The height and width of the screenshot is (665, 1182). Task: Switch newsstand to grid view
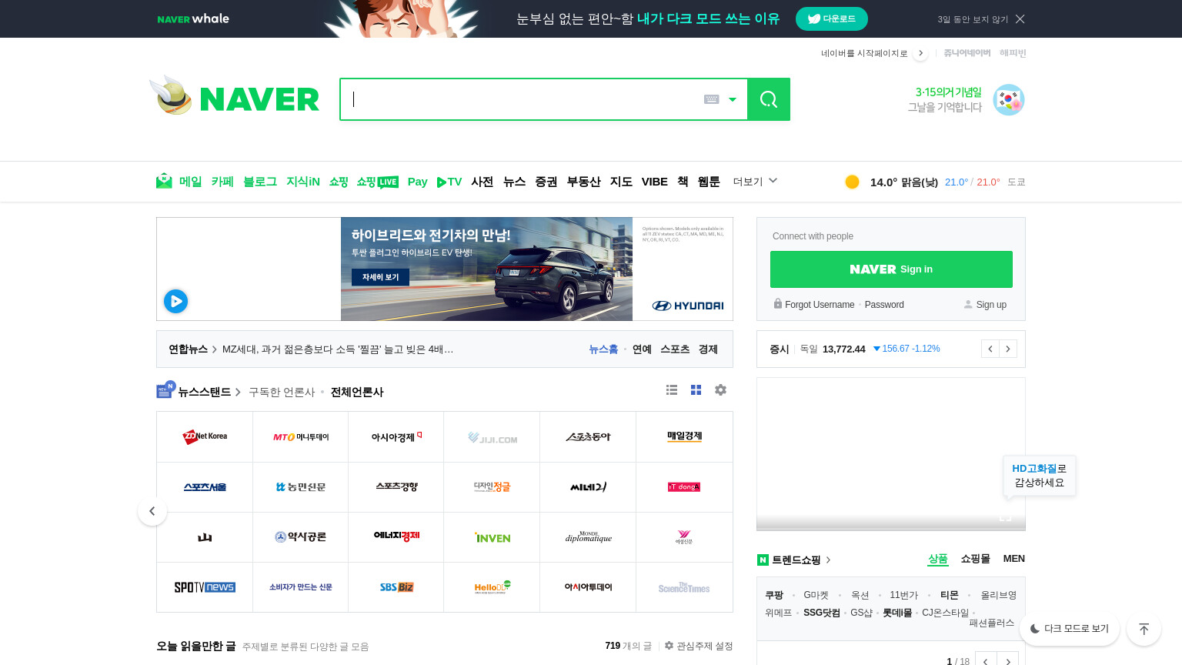tap(696, 390)
